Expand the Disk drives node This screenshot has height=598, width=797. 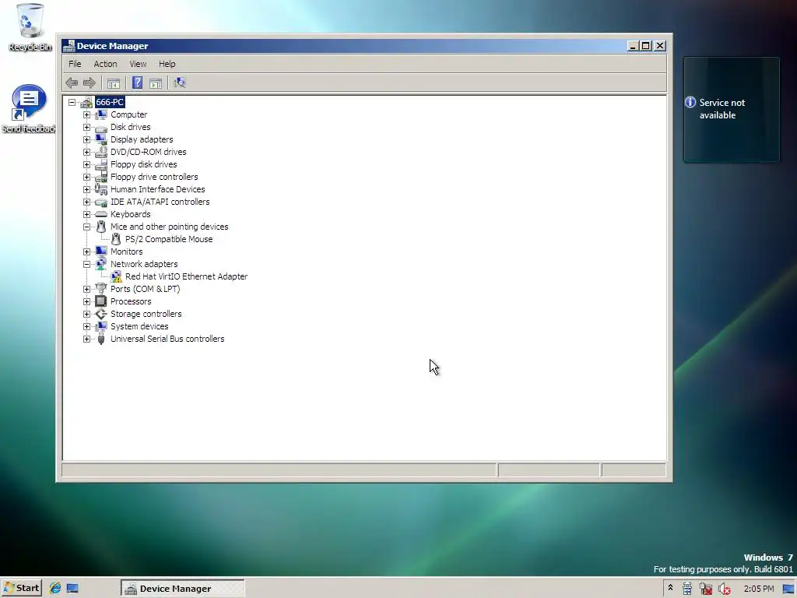point(86,127)
